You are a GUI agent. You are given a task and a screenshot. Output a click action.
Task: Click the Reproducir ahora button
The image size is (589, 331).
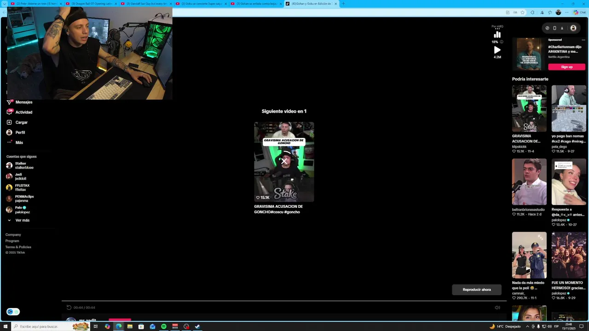tap(477, 290)
